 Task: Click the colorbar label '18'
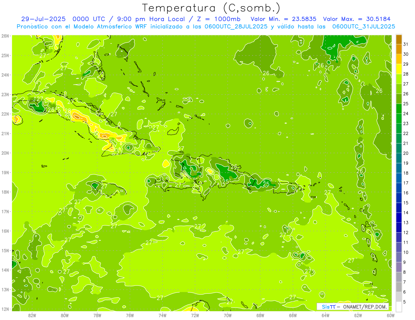click(406, 173)
